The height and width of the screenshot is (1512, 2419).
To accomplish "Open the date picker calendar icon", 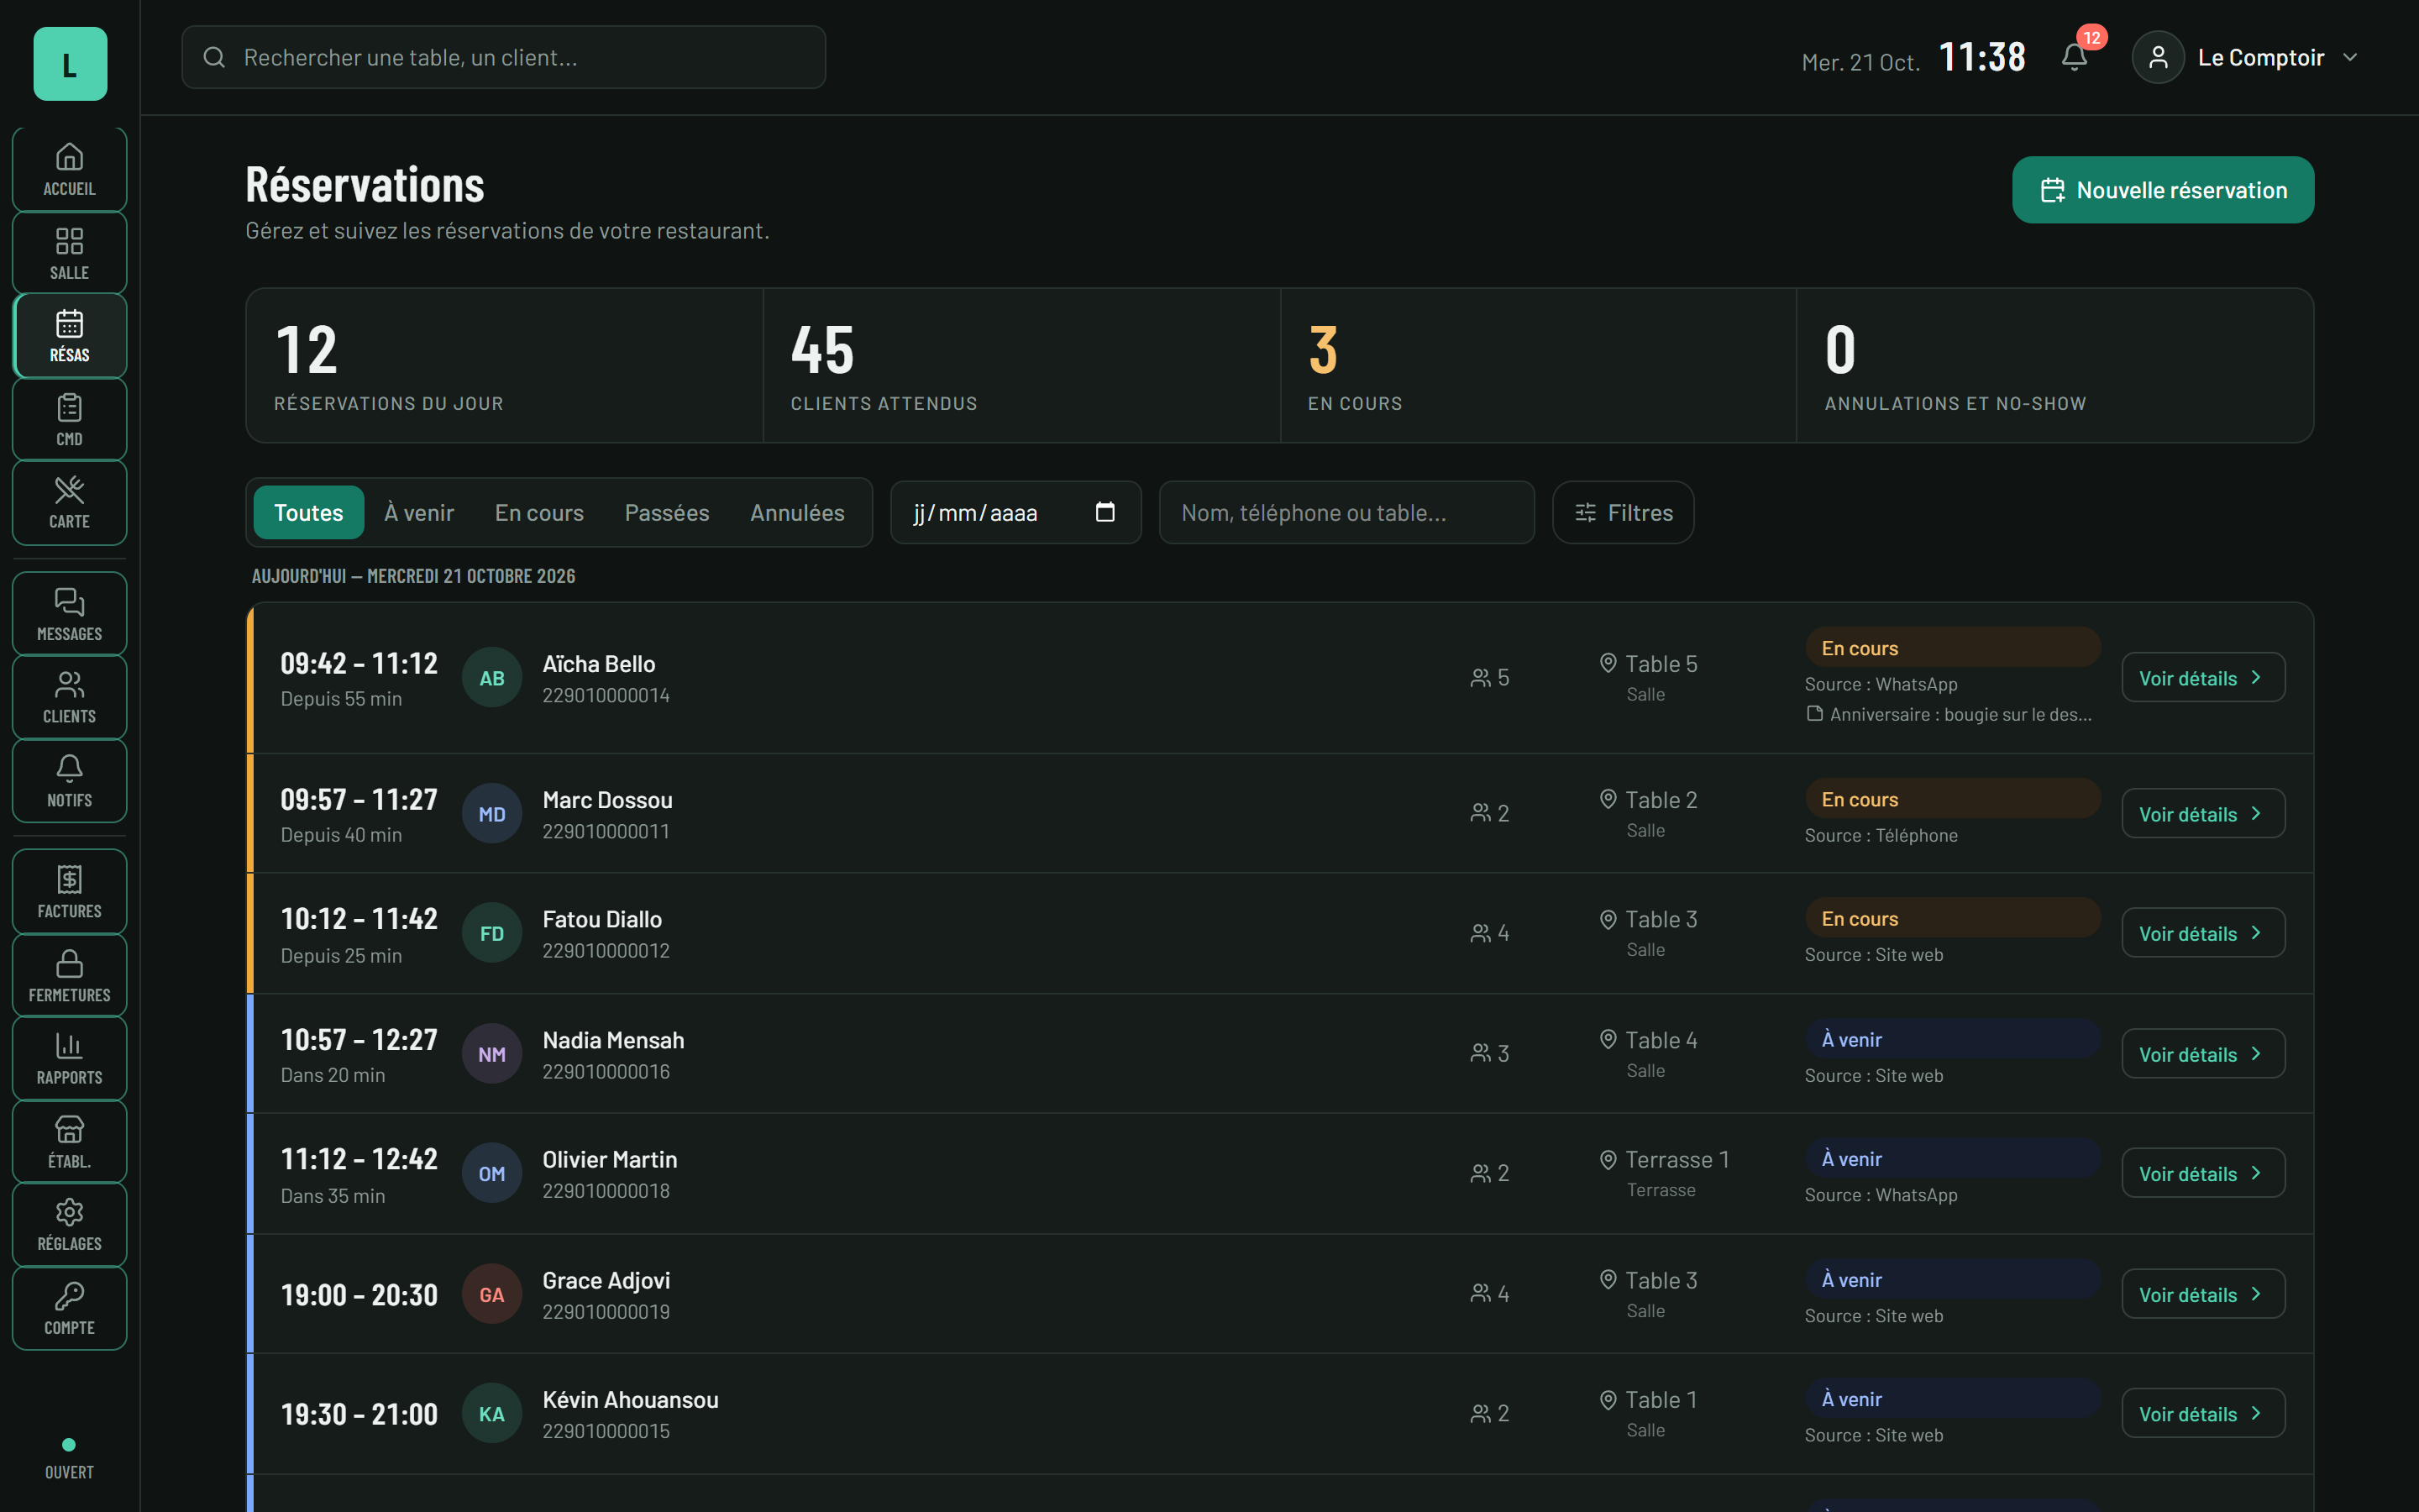I will pyautogui.click(x=1105, y=512).
